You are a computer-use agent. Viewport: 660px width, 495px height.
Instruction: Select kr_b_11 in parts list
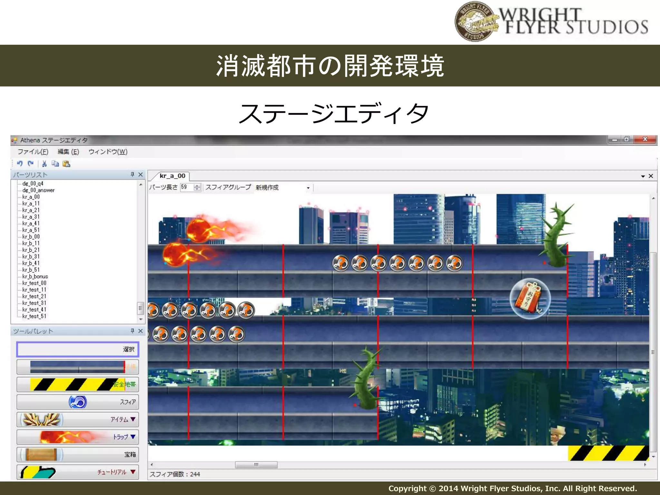click(31, 243)
